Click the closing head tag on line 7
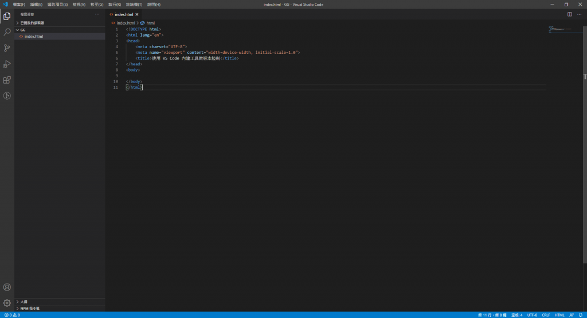The width and height of the screenshot is (587, 318). (134, 64)
